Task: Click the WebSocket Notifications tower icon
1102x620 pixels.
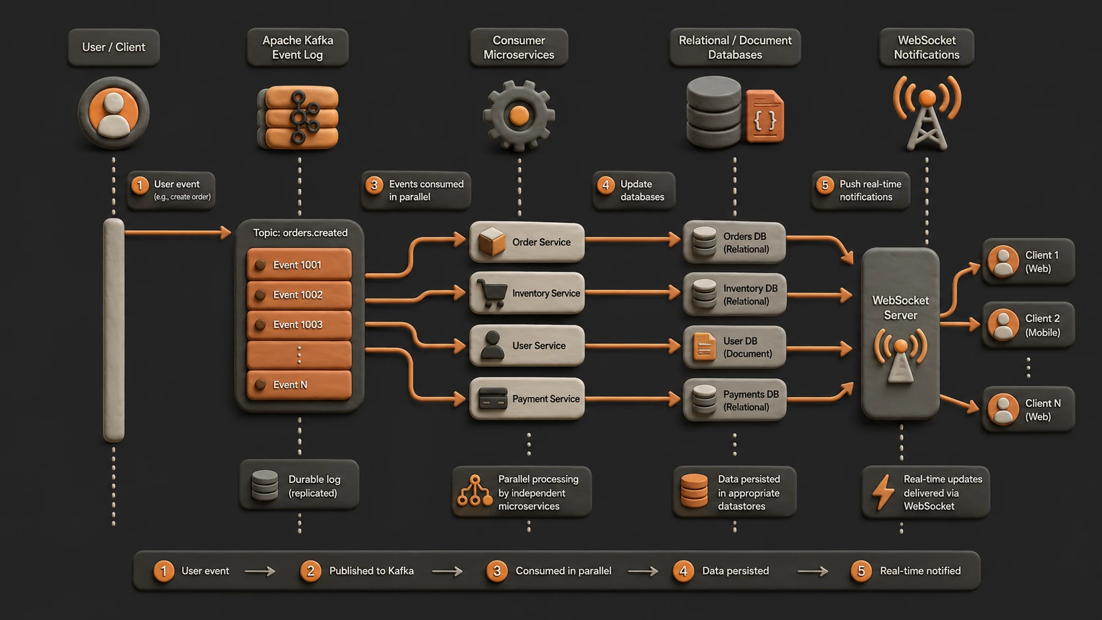Action: click(927, 113)
